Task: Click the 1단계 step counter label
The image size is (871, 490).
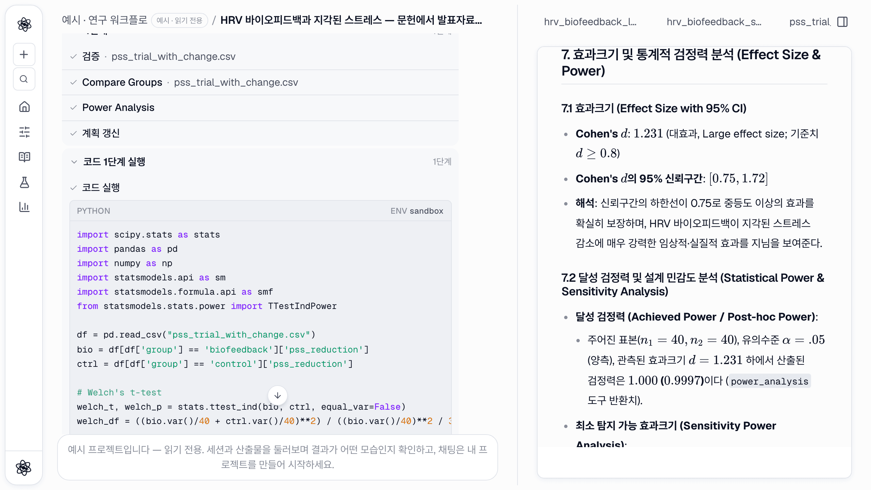Action: [x=442, y=162]
